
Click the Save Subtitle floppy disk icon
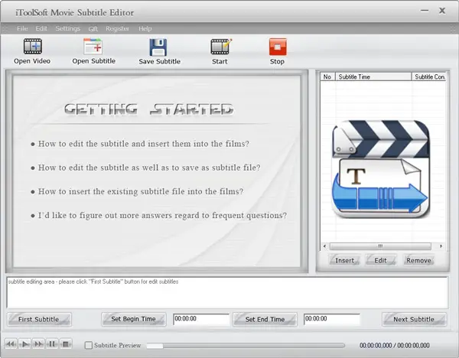coord(158,47)
